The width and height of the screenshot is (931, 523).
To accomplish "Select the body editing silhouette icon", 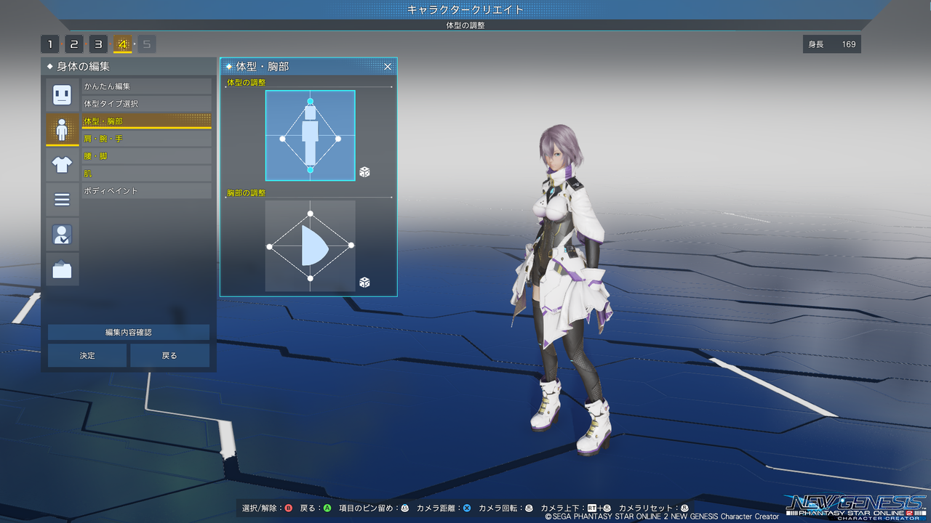I will point(62,129).
